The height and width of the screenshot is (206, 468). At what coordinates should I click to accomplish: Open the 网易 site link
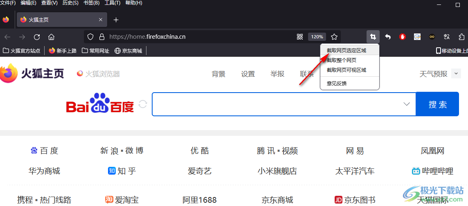coord(355,151)
